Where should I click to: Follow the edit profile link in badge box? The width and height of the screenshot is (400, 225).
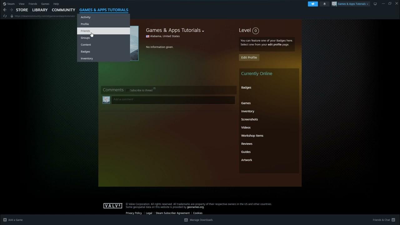point(275,45)
